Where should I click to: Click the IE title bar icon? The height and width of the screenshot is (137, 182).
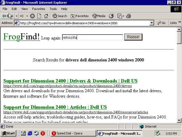point(3,3)
